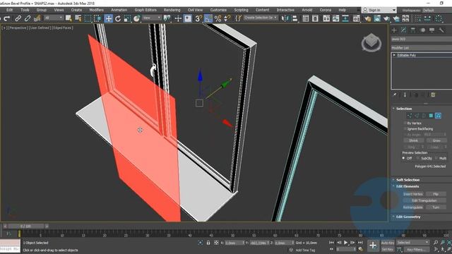The image size is (452, 254).
Task: Open the Curve Editor icon
Action: 336,18
